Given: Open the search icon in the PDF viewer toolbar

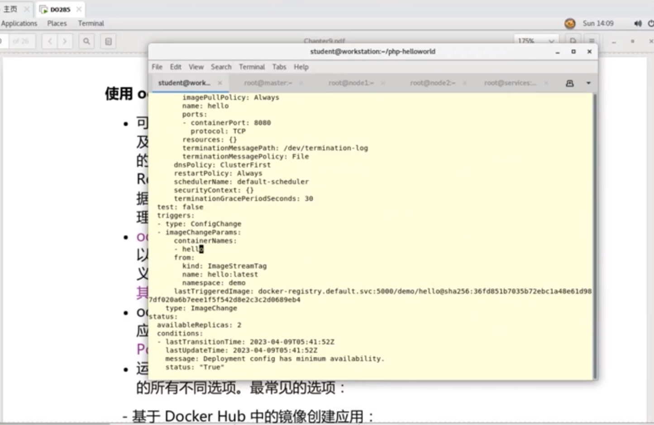Looking at the screenshot, I should (x=86, y=42).
